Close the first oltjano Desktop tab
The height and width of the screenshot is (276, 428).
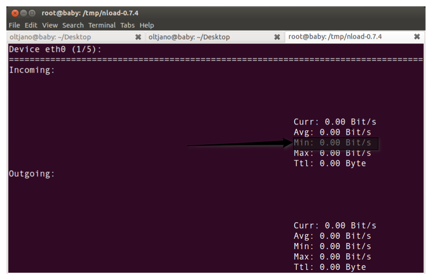[x=138, y=36]
